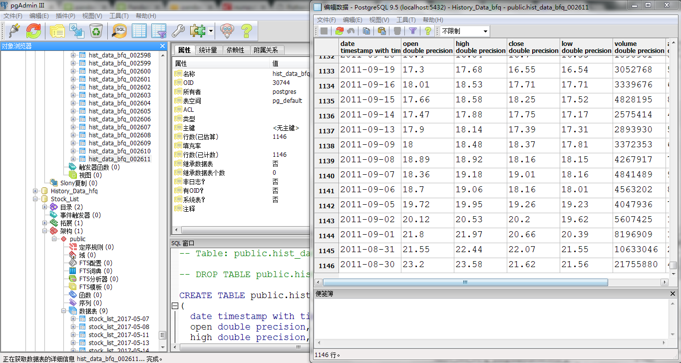681x363 pixels.
Task: Click the refresh icon in Edit Data toolbar
Action: (x=340, y=31)
